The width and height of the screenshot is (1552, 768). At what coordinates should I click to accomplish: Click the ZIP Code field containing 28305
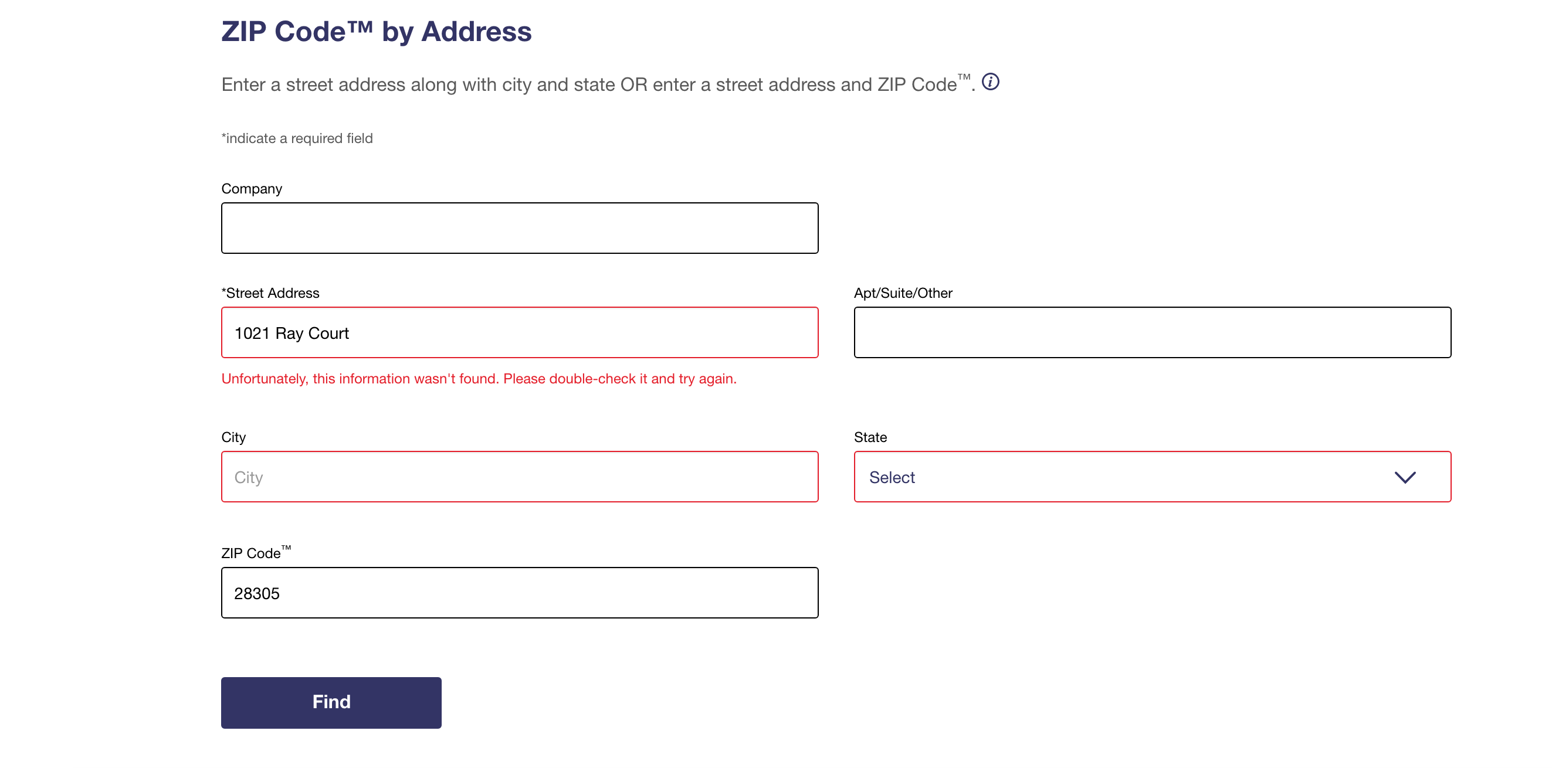click(x=519, y=593)
